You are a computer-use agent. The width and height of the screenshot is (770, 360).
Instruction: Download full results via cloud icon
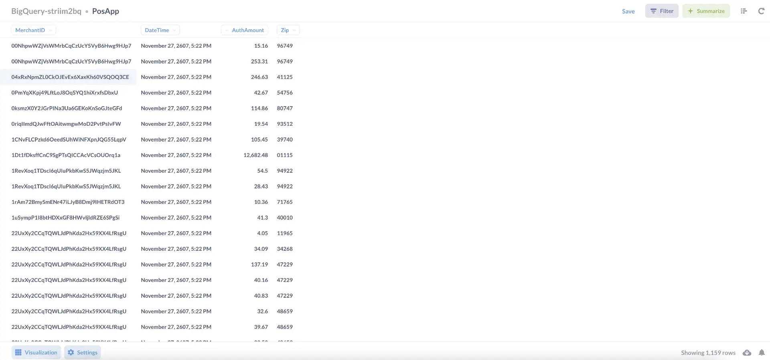click(747, 353)
